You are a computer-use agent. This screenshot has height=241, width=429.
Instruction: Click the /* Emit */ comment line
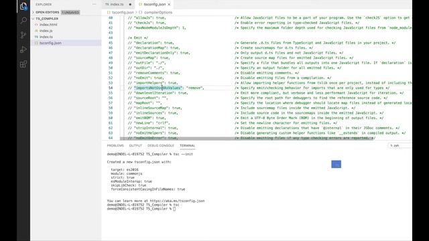(x=138, y=38)
